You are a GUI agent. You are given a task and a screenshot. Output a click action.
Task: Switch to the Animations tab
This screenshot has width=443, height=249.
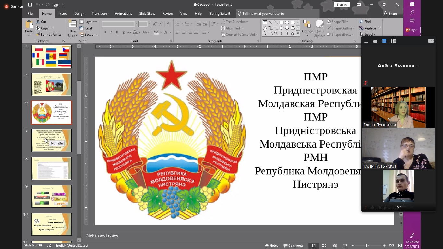click(x=123, y=14)
